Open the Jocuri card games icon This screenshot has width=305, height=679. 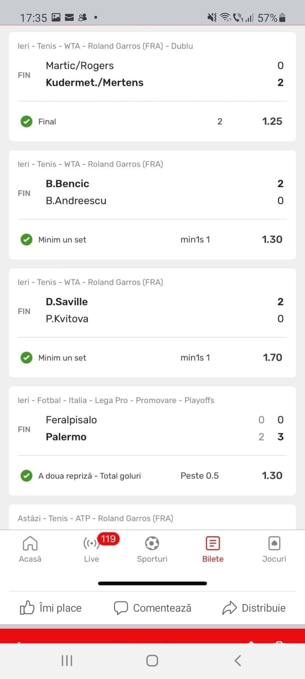coord(274,544)
